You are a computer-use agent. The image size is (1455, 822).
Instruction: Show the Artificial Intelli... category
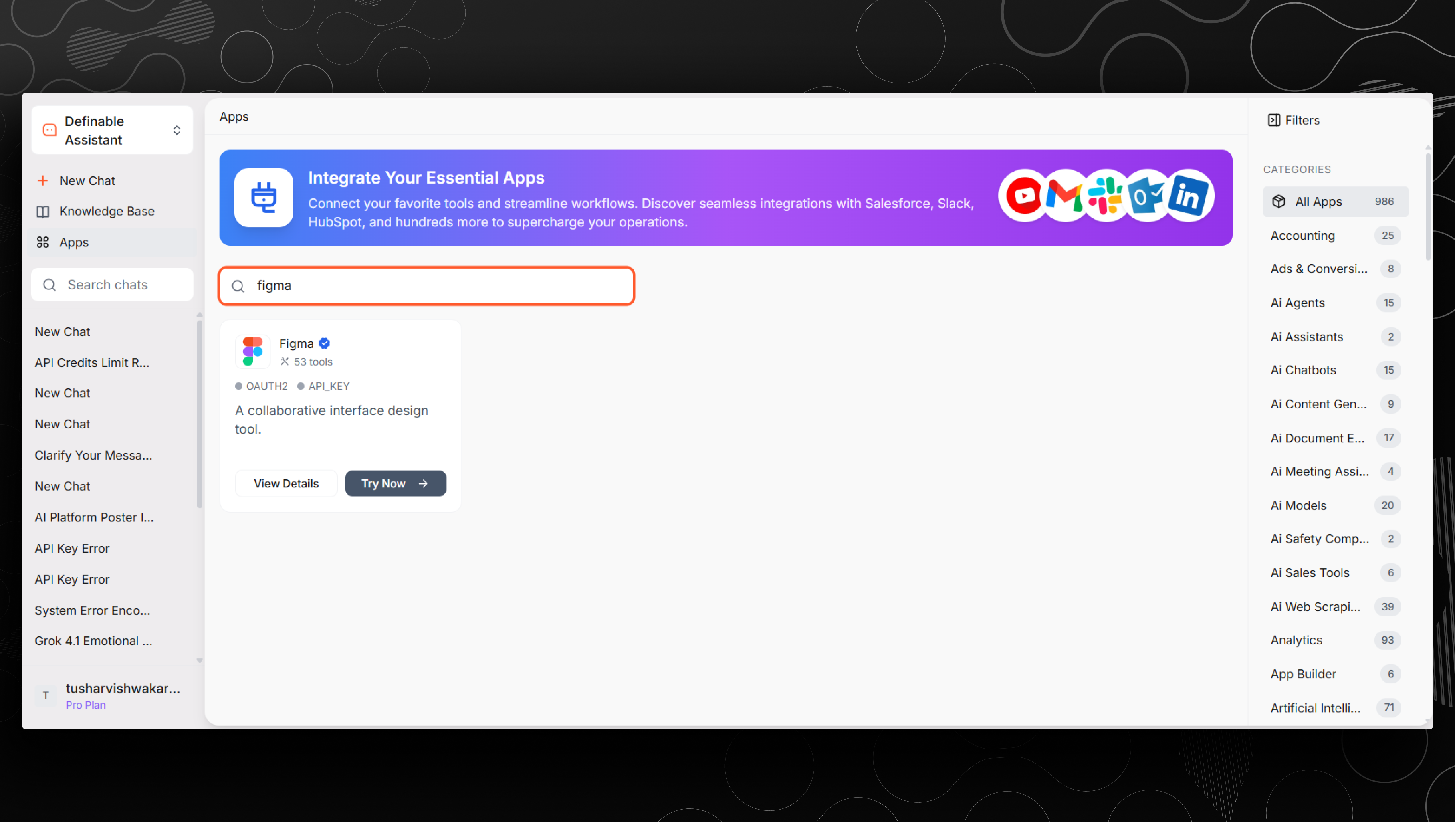pos(1335,708)
